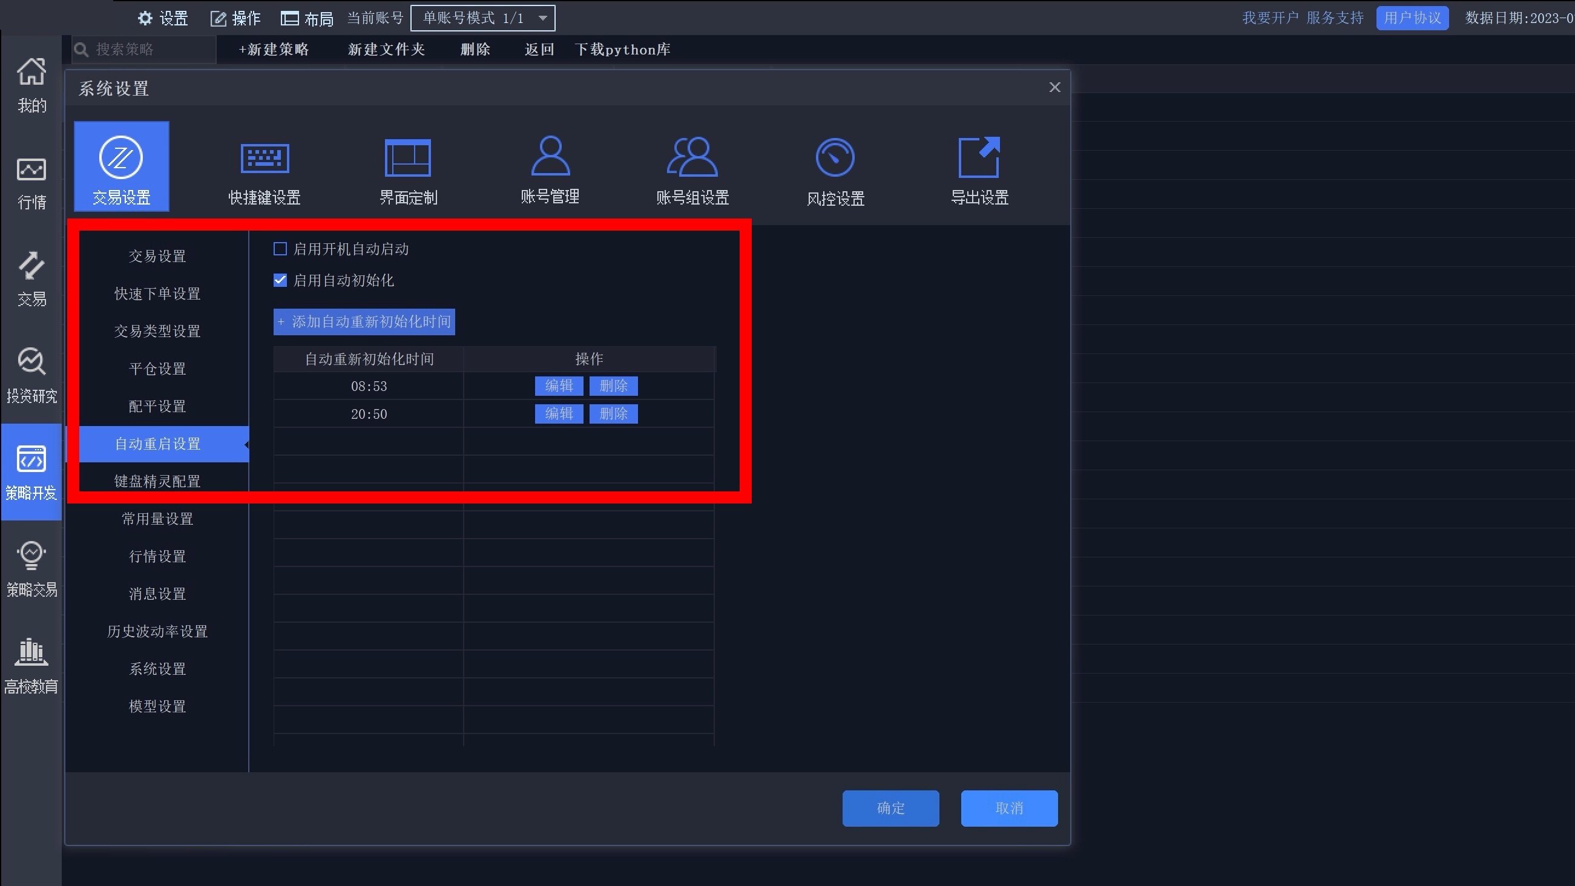Open 投资研究 in left sidebar
Viewport: 1575px width, 886px height.
31,375
